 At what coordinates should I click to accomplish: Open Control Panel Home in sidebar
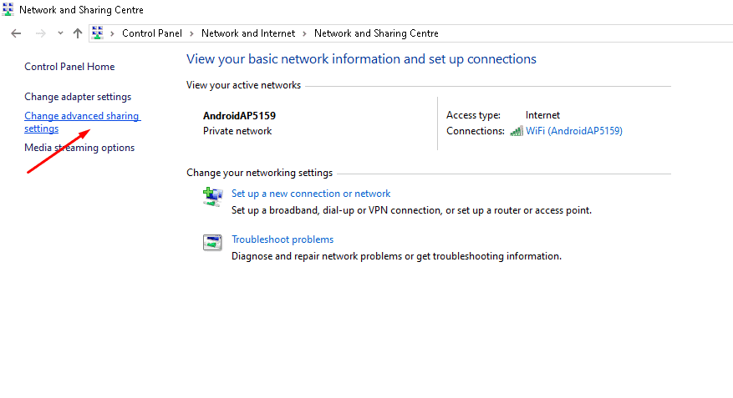(x=69, y=67)
